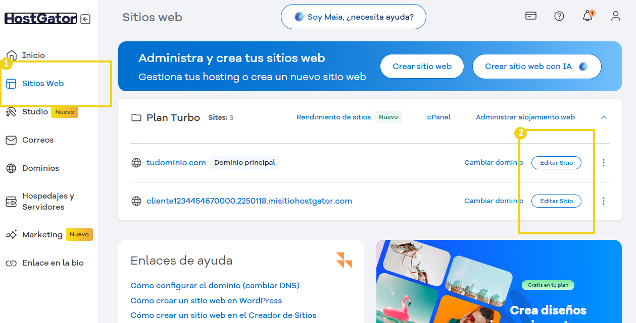
Task: Open Cómo configurar el dominio (cambiar DNS)
Action: click(x=215, y=286)
